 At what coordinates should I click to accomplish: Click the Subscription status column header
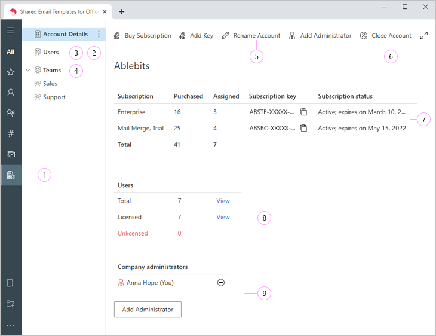tap(345, 96)
